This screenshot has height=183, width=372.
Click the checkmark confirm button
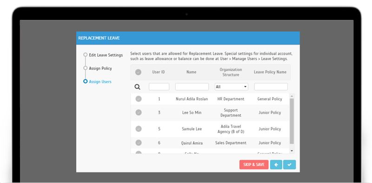(289, 165)
